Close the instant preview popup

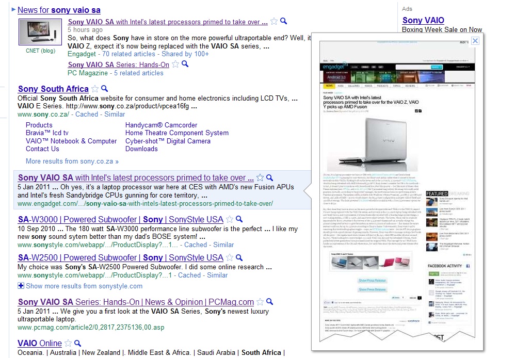click(x=475, y=41)
